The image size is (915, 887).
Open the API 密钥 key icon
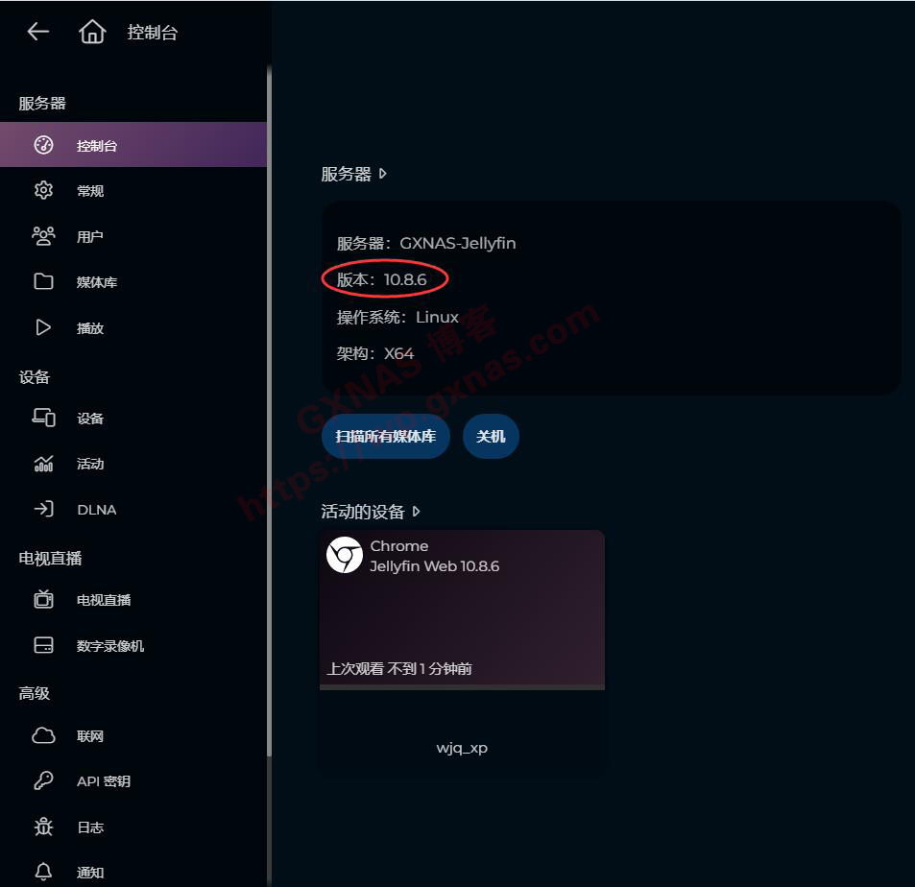point(43,780)
